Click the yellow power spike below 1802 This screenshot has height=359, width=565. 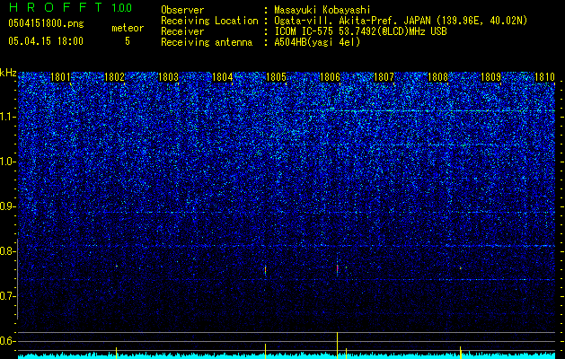pyautogui.click(x=117, y=353)
